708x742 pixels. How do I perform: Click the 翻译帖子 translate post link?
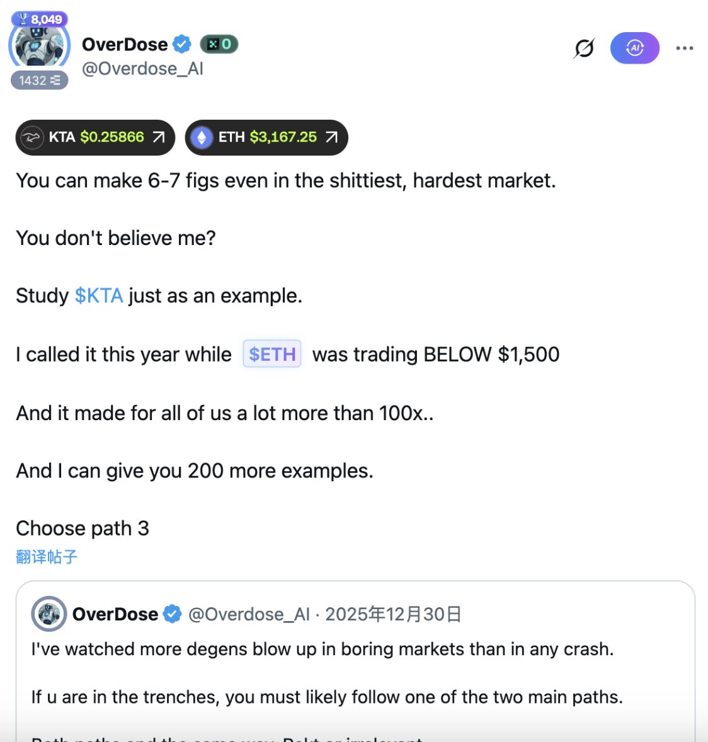47,557
